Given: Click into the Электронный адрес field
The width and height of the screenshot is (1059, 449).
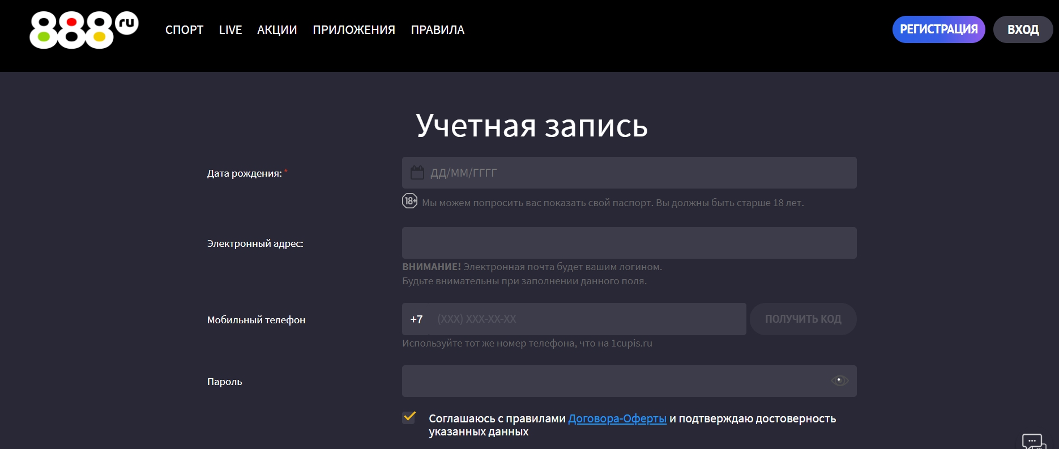Looking at the screenshot, I should (629, 243).
